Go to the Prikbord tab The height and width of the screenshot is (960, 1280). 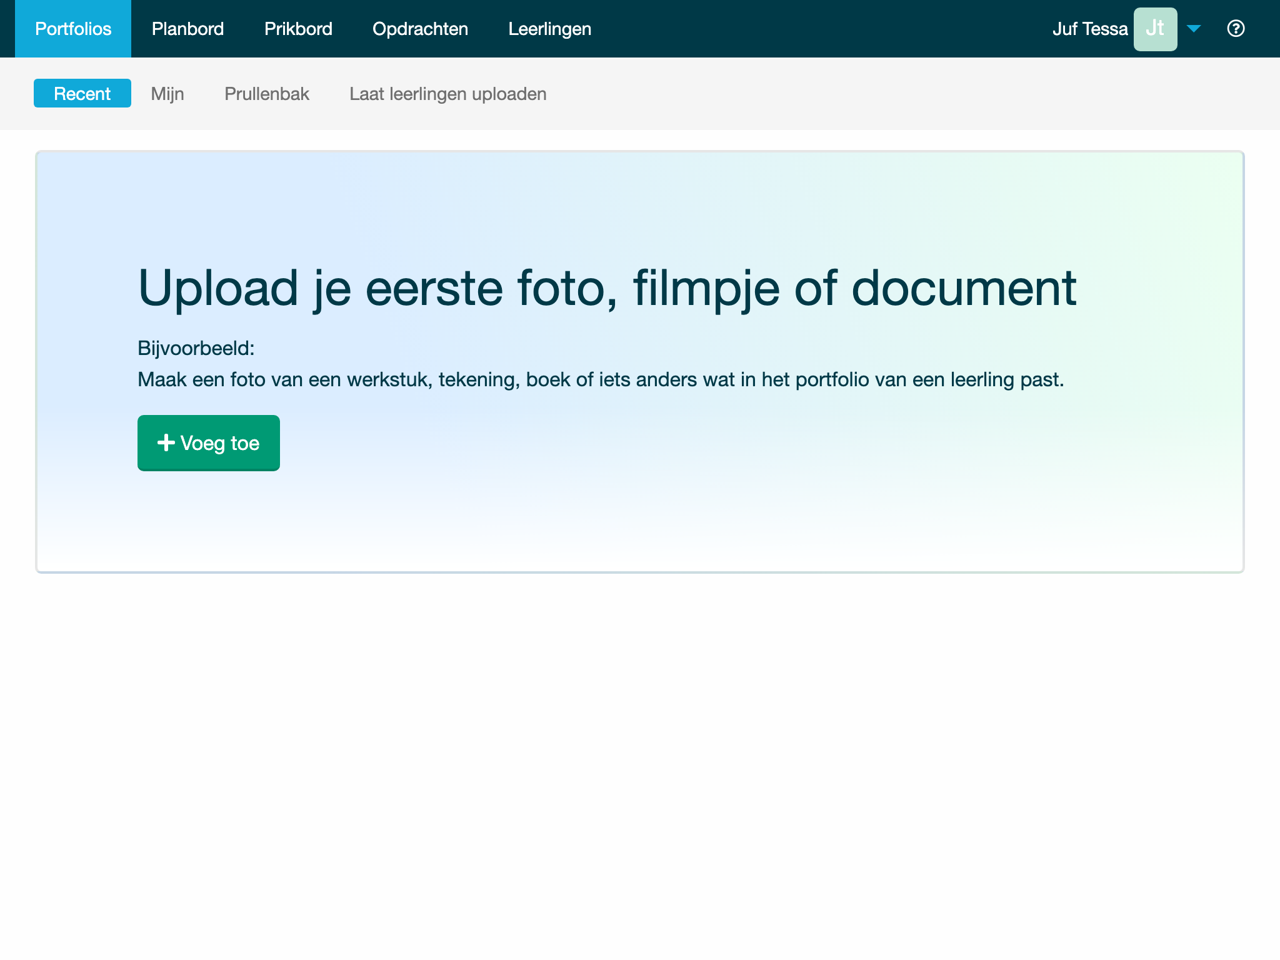(x=298, y=29)
